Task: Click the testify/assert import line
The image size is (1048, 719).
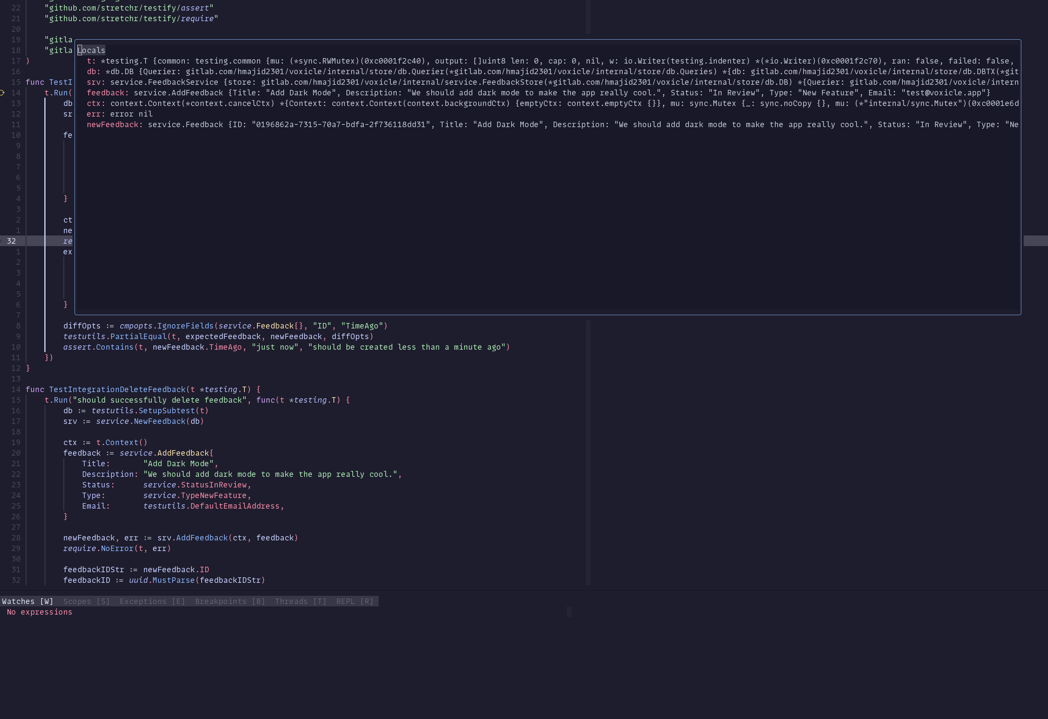Action: (x=129, y=8)
